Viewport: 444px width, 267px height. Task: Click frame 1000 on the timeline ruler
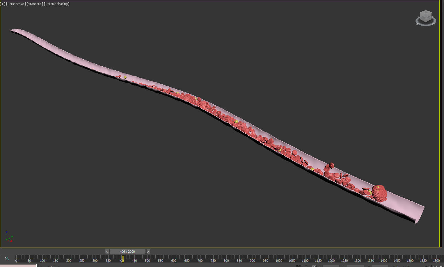click(279, 261)
